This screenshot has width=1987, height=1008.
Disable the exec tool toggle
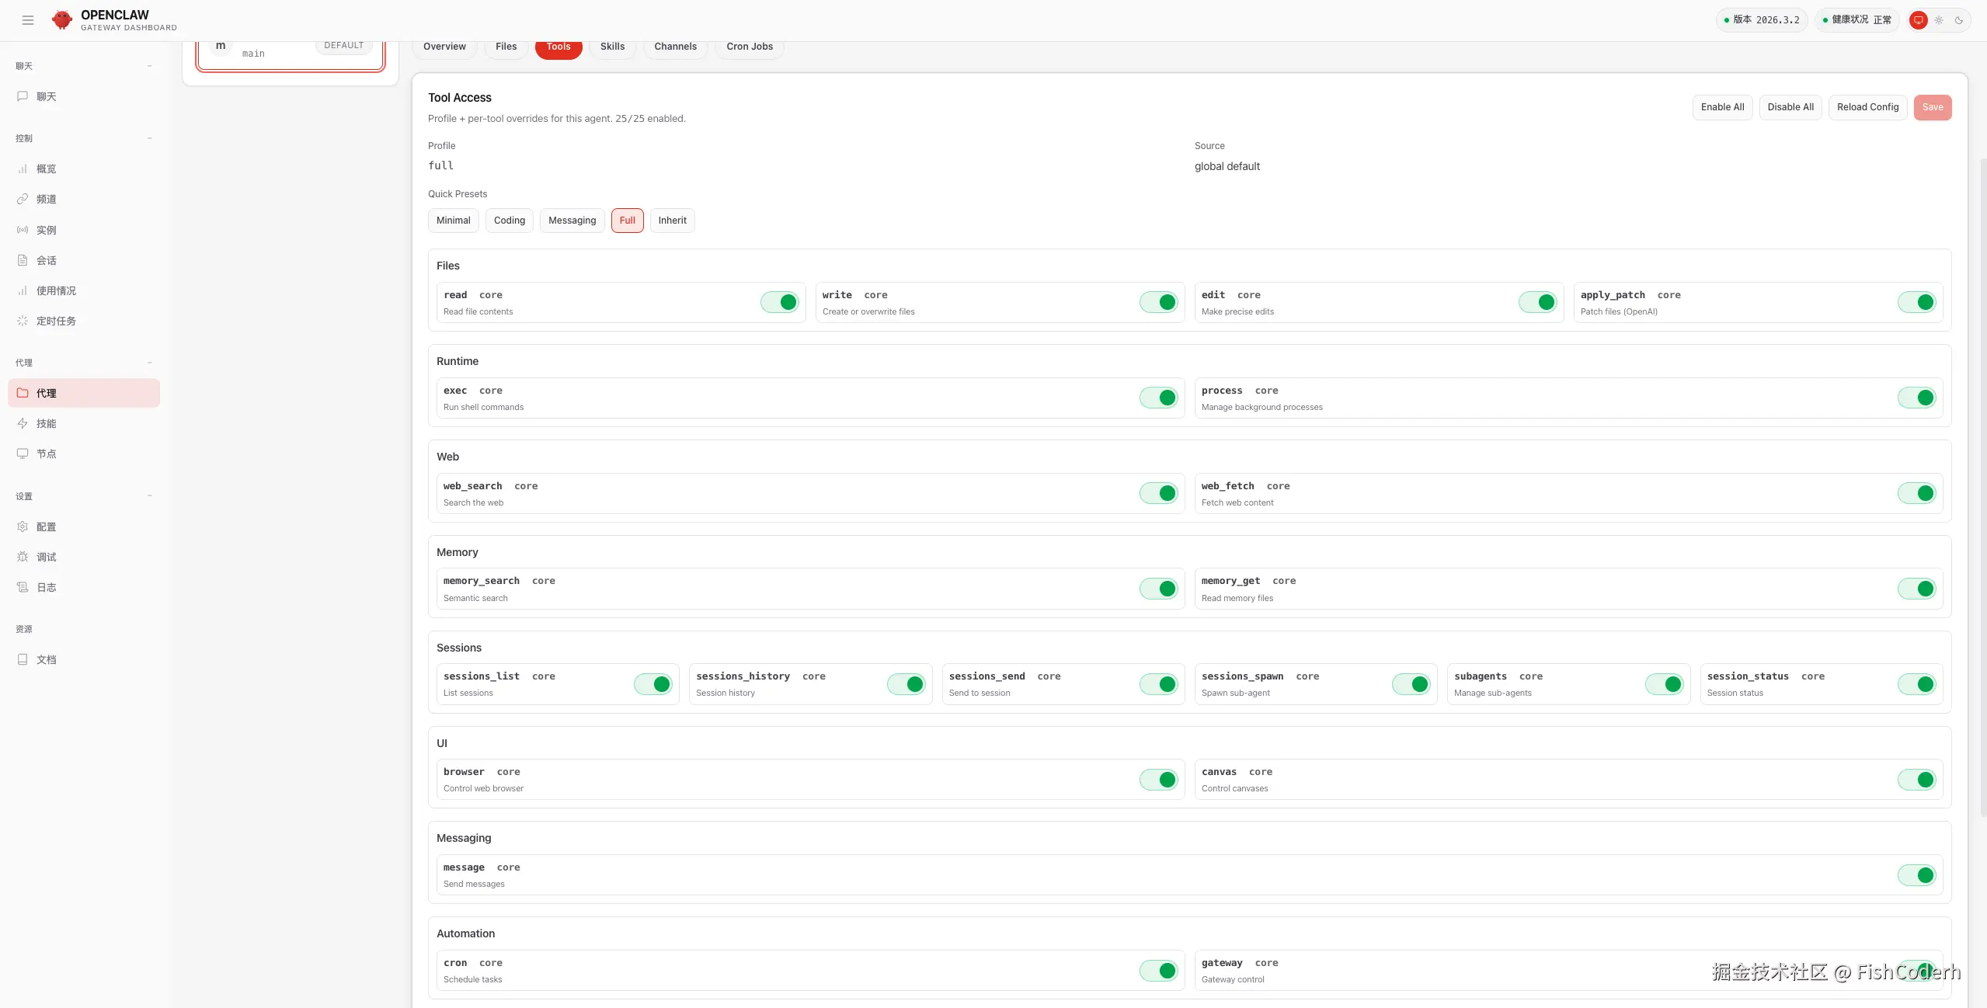[1158, 398]
